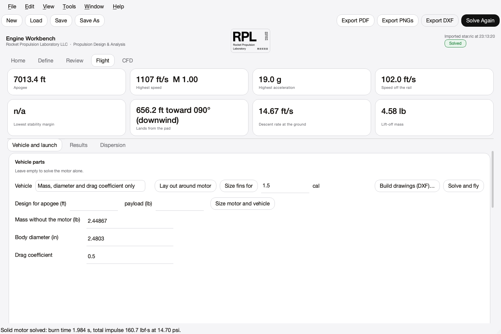
Task: Click the 19.0 g Highest acceleration card
Action: coord(312,82)
